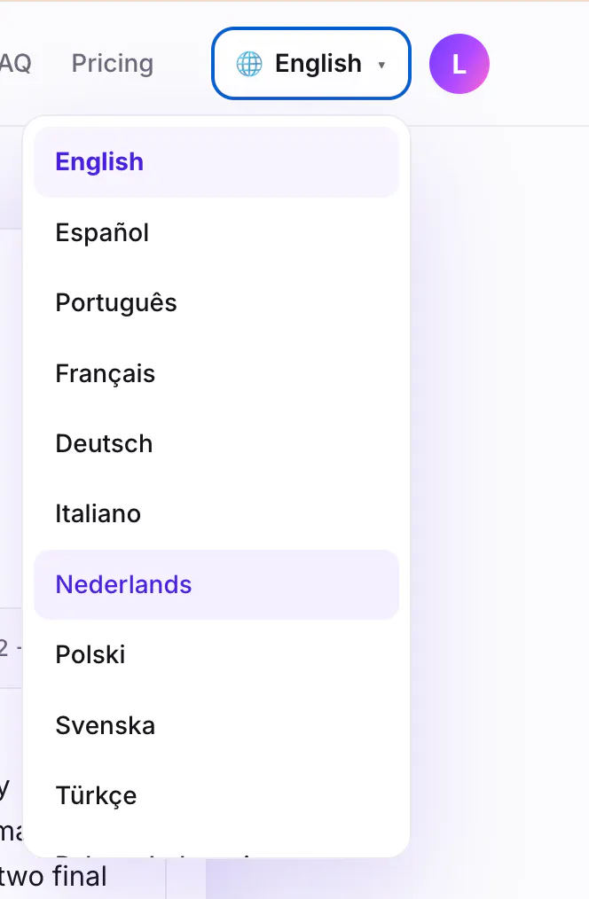This screenshot has width=589, height=899.
Task: Click the globe icon in language selector
Action: coord(249,64)
